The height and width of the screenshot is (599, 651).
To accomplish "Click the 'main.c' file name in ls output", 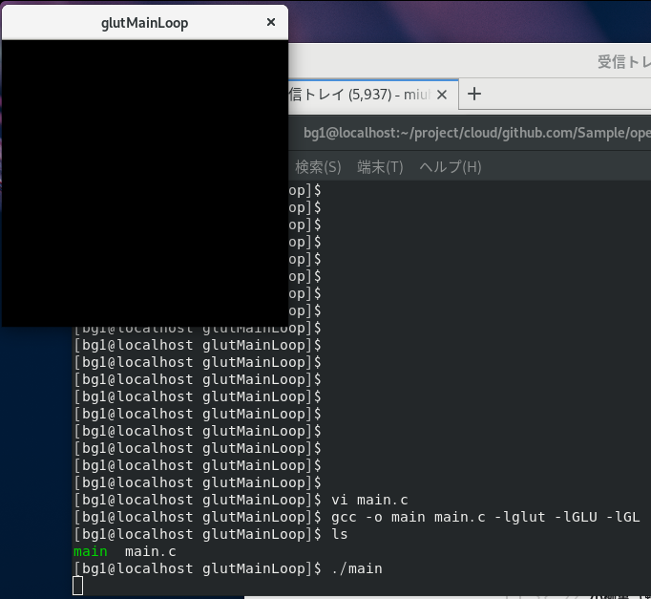I will pyautogui.click(x=150, y=551).
